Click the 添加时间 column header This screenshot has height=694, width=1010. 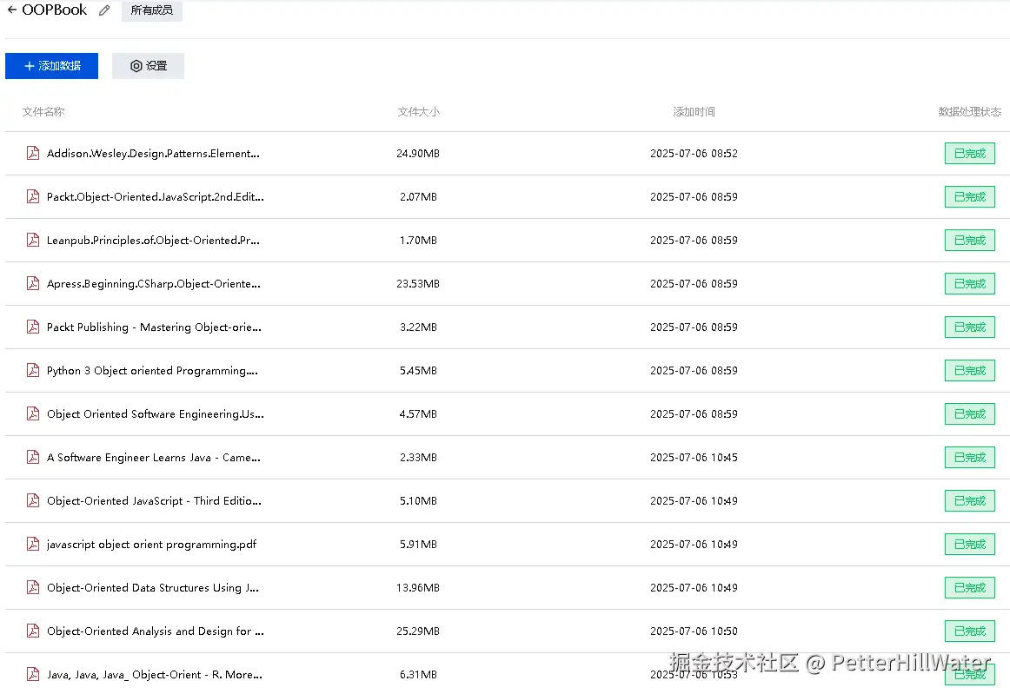[x=694, y=111]
